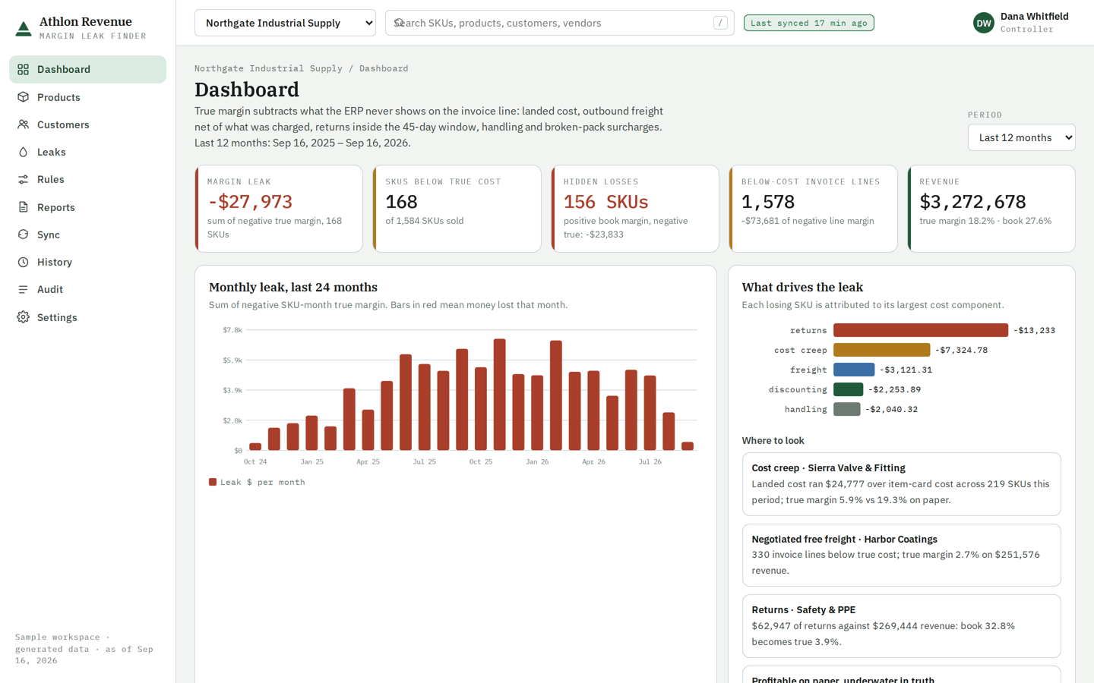Click the Hidden Losses 156 SKUs card
The image size is (1094, 683).
click(x=635, y=209)
